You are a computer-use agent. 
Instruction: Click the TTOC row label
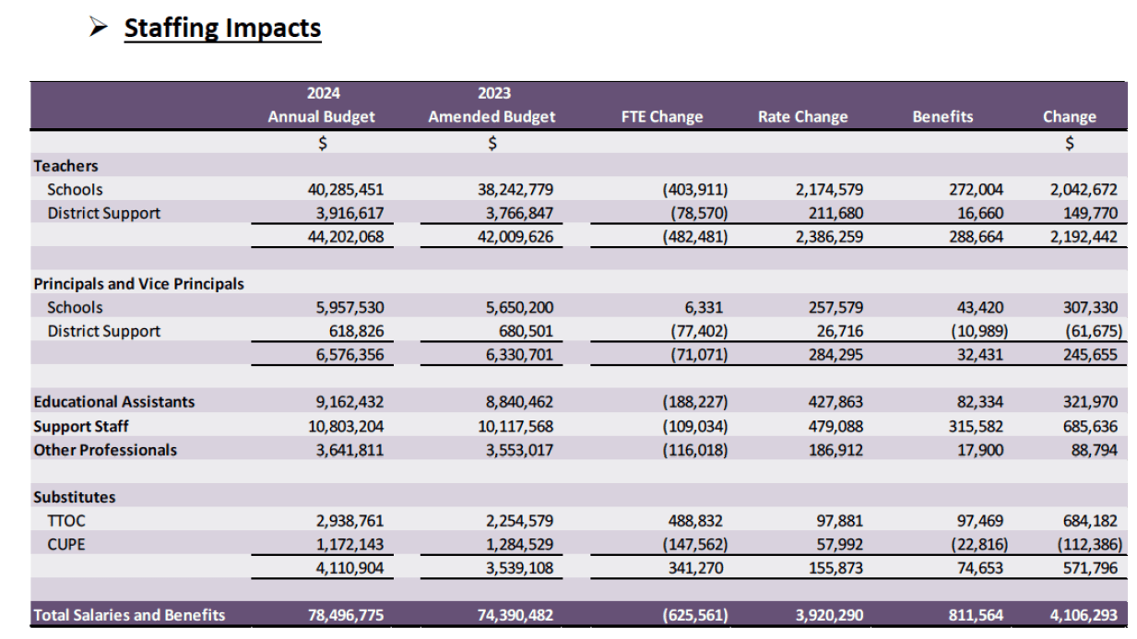[x=66, y=521]
